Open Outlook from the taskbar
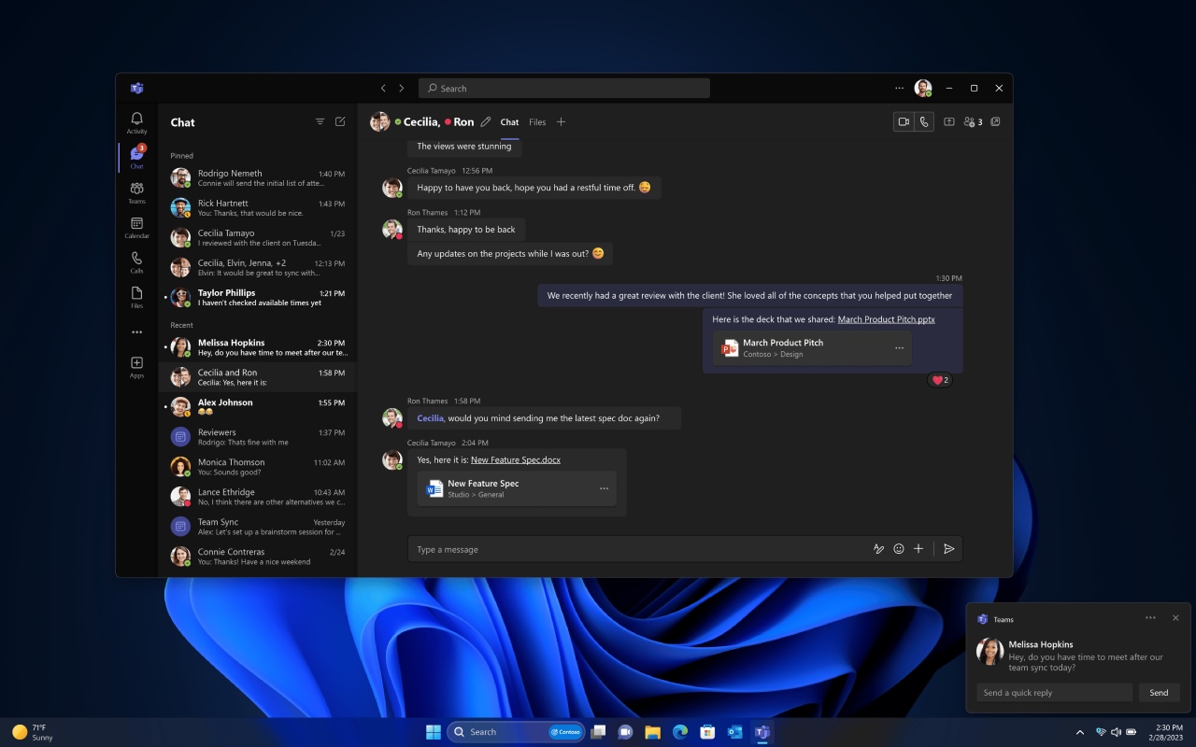This screenshot has width=1196, height=747. 734,732
